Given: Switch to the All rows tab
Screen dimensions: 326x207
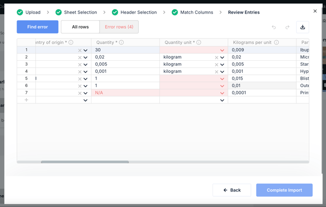Looking at the screenshot, I should [80, 27].
